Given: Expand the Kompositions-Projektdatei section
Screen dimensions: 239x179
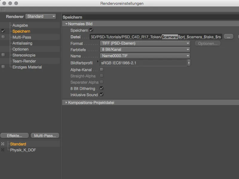Looking at the screenshot, I should point(66,102).
